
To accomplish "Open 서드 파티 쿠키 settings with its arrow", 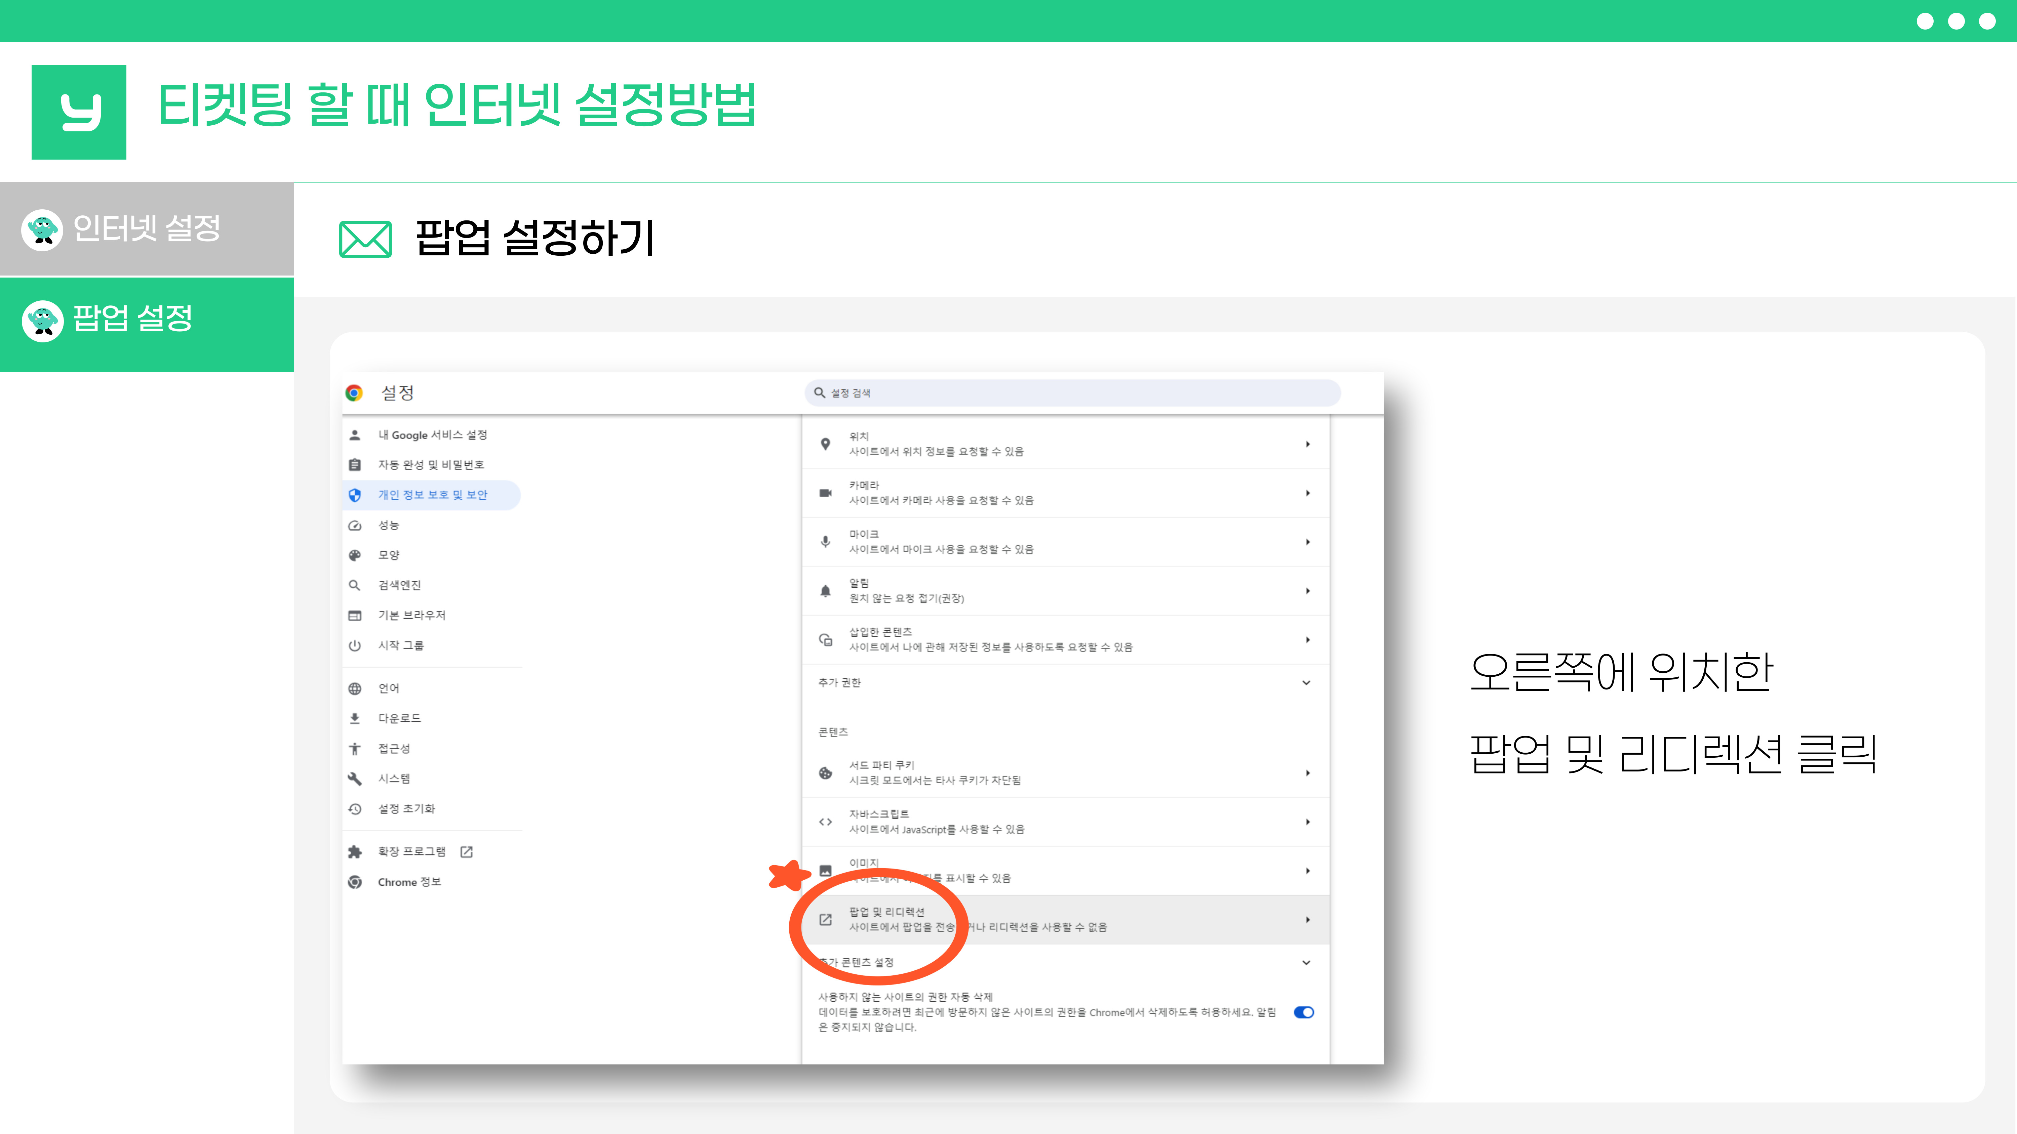I will (1308, 773).
